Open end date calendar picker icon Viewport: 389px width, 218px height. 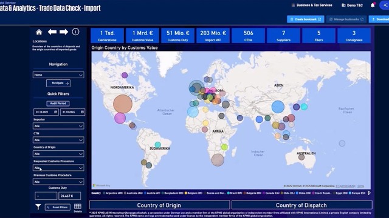point(82,112)
